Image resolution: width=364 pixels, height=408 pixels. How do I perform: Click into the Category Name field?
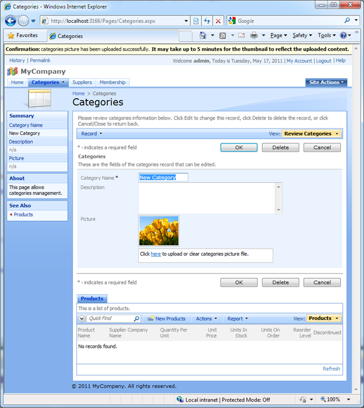tap(163, 177)
